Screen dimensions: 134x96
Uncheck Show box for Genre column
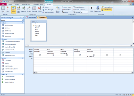click(x=94, y=55)
